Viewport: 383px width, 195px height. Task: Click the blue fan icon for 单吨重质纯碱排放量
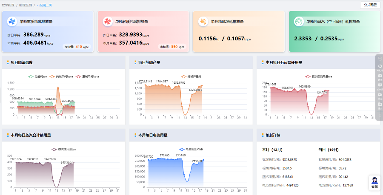[x=12, y=21]
